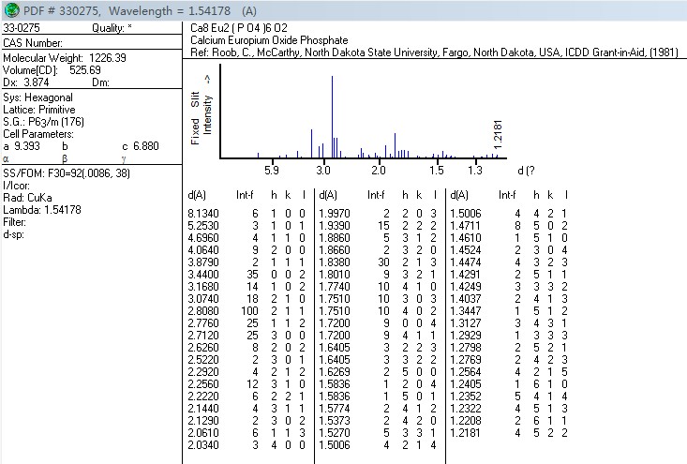Click the I/Icor: label
Image resolution: width=687 pixels, height=464 pixels.
click(16, 186)
